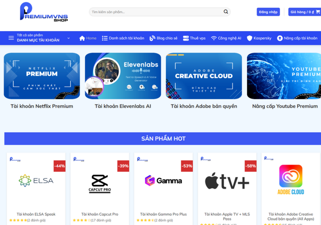Click the Tài khoản Netflix Premium link
321x225 pixels.
click(x=42, y=106)
